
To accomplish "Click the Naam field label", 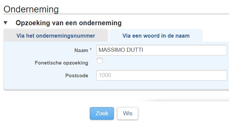I will (x=81, y=50).
